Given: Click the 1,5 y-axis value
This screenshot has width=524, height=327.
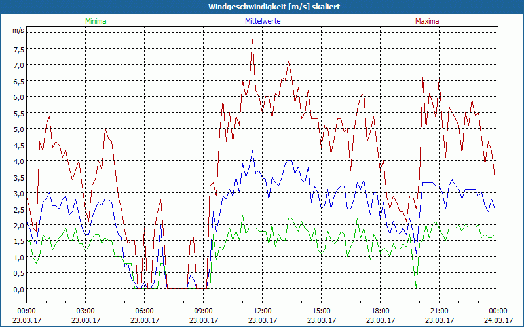Looking at the screenshot, I should (x=19, y=241).
